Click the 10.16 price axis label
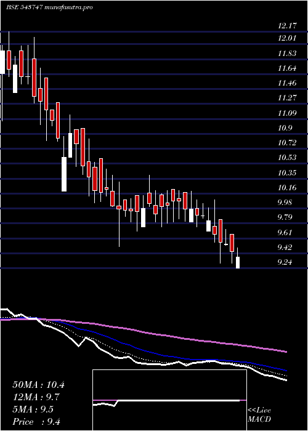308x431 pixels. point(287,188)
